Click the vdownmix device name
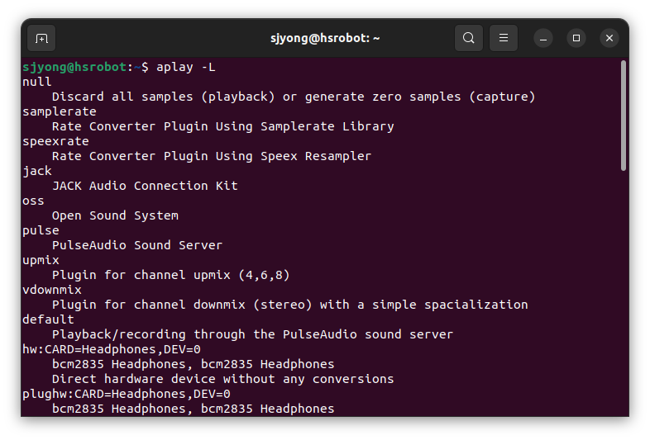 [x=52, y=290]
